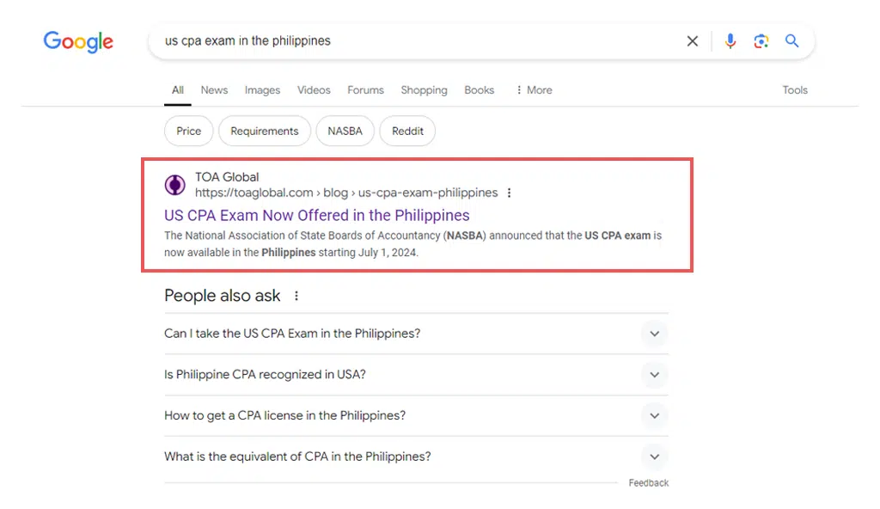Open the three-dot menu beside the TOA Global result
Screen dimensions: 880x509
[510, 193]
